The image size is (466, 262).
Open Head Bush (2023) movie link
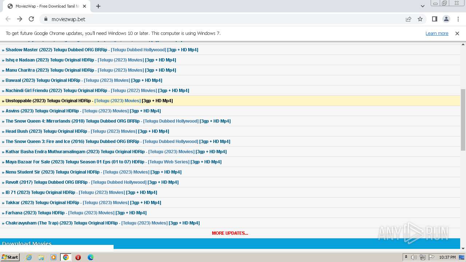click(x=46, y=131)
